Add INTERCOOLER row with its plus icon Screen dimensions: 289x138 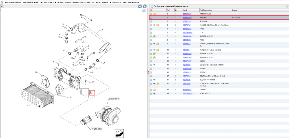(151, 14)
